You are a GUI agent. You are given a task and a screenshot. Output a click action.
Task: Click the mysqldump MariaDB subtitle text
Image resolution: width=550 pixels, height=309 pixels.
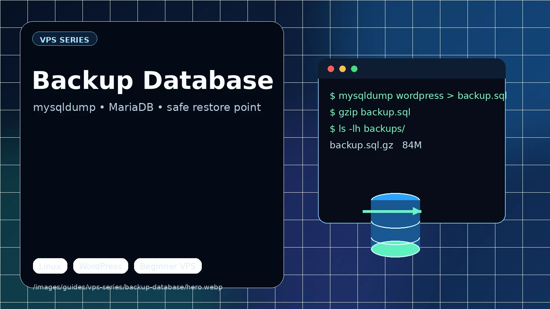point(147,107)
